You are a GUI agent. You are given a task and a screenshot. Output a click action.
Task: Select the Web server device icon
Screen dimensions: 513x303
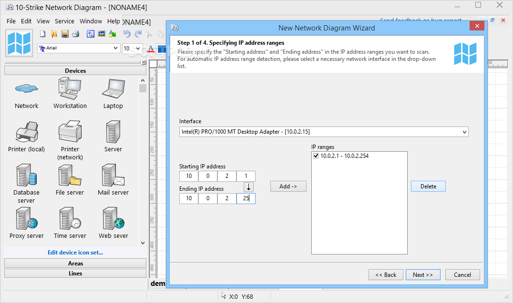[x=113, y=218]
